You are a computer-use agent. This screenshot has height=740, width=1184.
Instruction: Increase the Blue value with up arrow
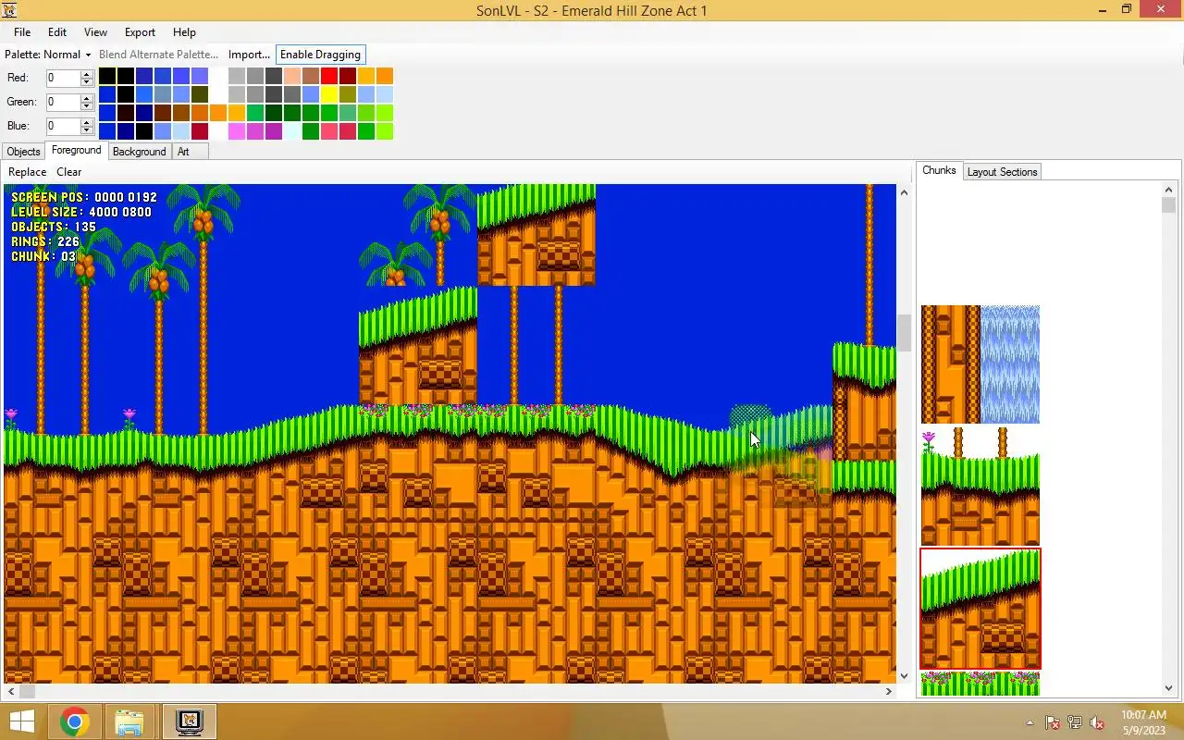pyautogui.click(x=87, y=122)
